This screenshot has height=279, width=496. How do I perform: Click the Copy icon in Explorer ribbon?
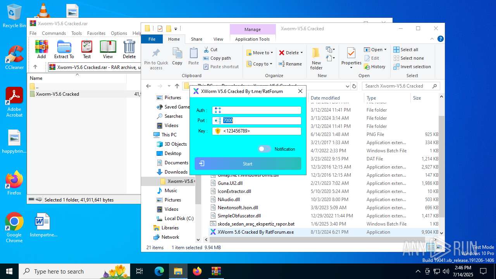177,56
